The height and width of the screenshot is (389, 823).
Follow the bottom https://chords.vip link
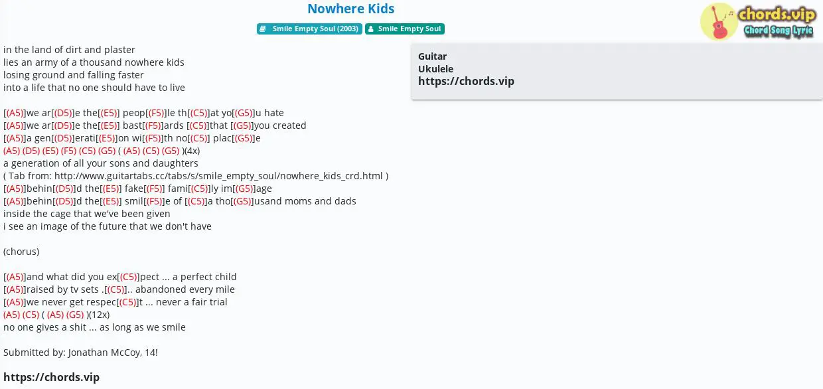click(x=51, y=377)
